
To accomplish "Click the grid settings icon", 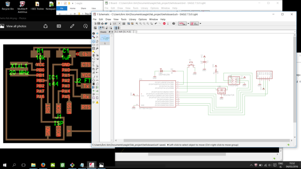I will click(x=95, y=28).
